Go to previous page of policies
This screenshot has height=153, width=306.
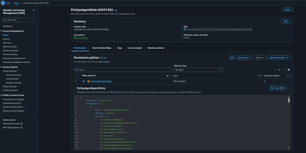[x=275, y=70]
